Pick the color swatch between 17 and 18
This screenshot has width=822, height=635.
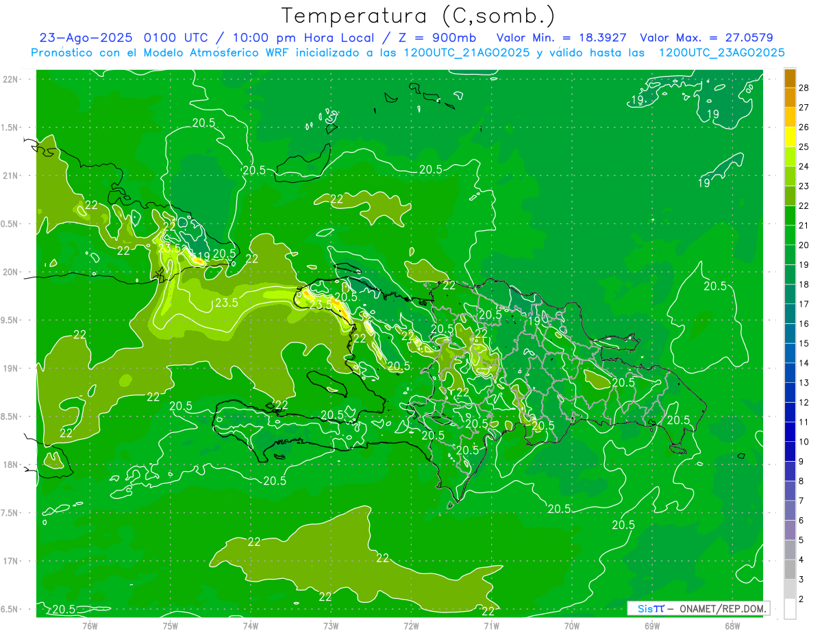pyautogui.click(x=790, y=295)
